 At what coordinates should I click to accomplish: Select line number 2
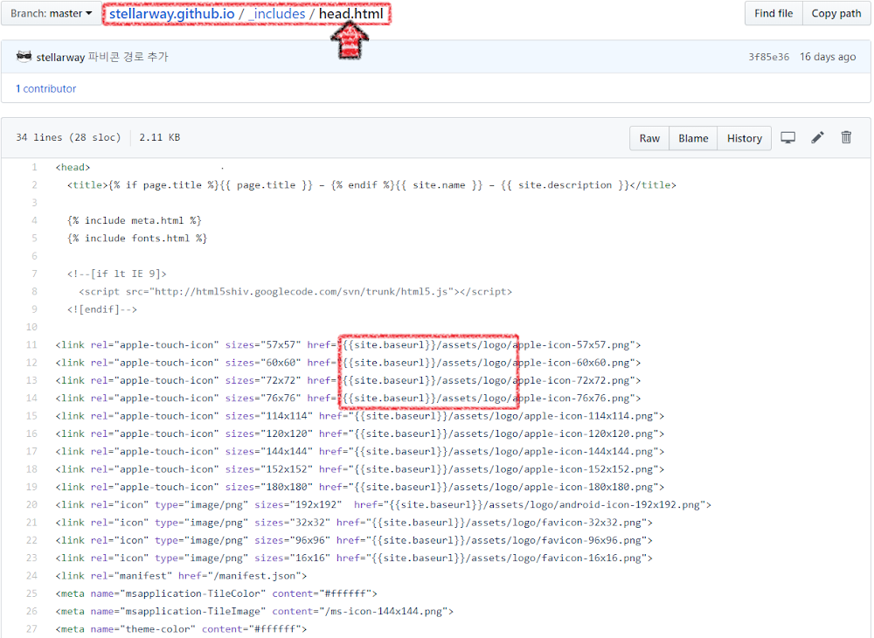35,185
